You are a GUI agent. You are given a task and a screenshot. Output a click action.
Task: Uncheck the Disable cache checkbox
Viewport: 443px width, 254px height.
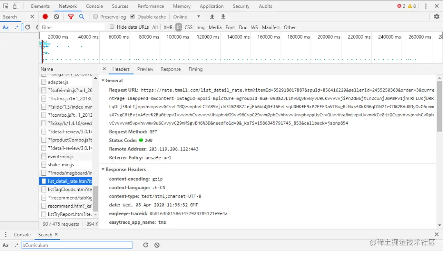pyautogui.click(x=132, y=17)
